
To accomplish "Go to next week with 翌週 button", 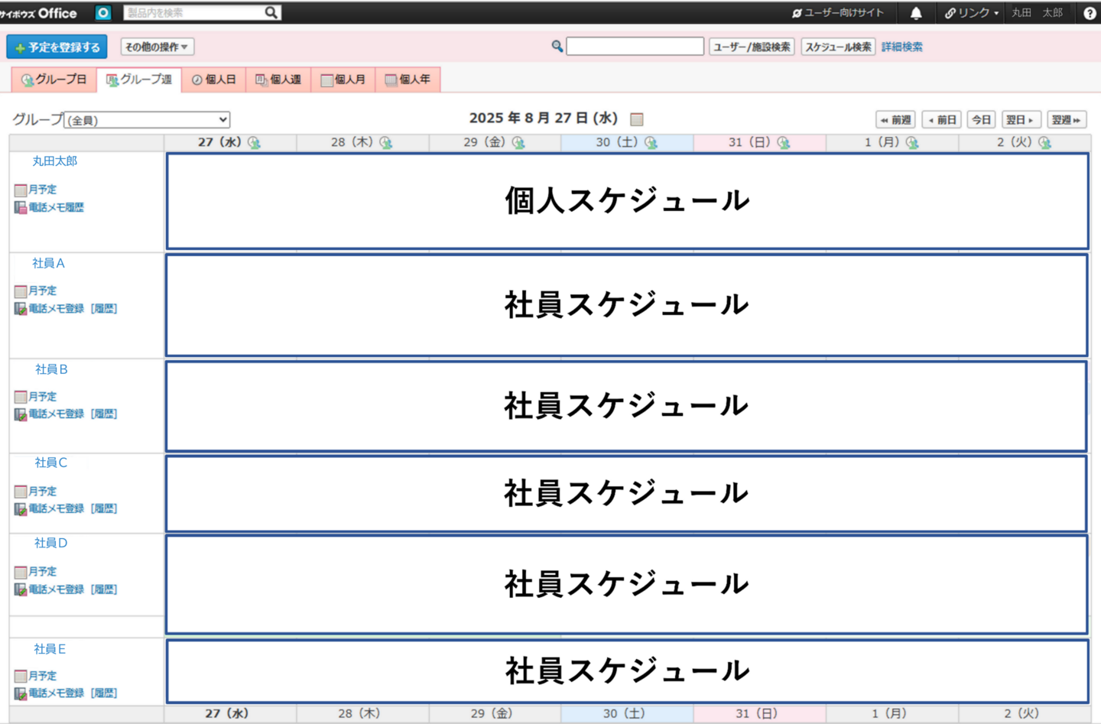I will (1066, 120).
